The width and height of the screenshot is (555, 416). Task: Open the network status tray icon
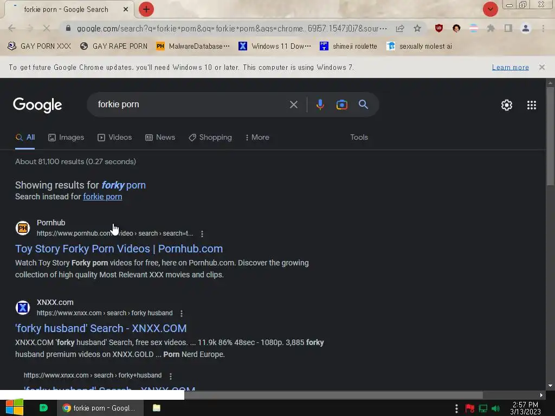click(x=483, y=408)
